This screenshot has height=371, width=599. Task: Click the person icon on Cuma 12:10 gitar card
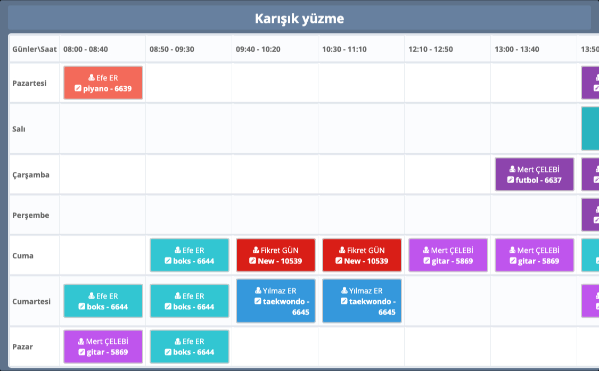coord(426,250)
